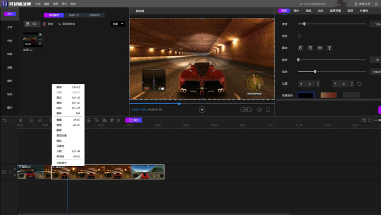
Task: Click the X position stepper arrows
Action: coord(317,84)
